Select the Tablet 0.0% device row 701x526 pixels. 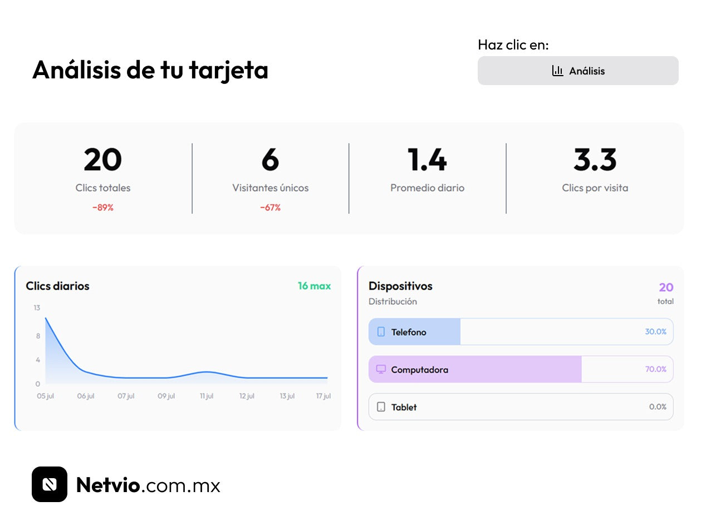tap(521, 407)
